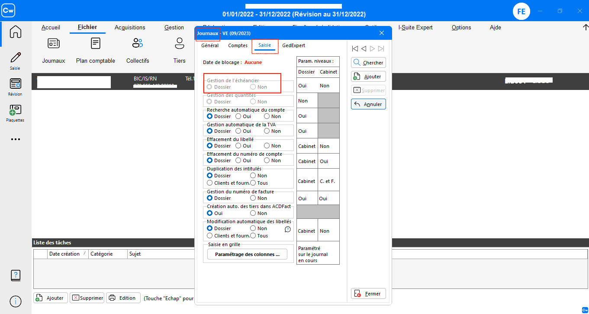Viewport: 589px width, 314px height.
Task: Close the Journaux dialog with the X
Action: click(x=382, y=33)
